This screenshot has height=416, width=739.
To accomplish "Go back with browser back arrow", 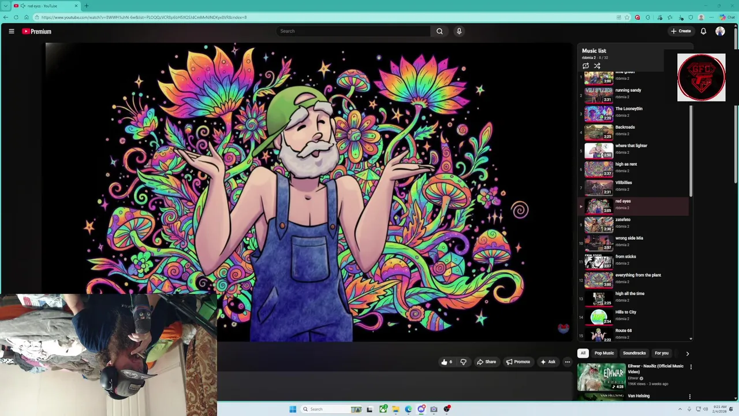I will 6,17.
